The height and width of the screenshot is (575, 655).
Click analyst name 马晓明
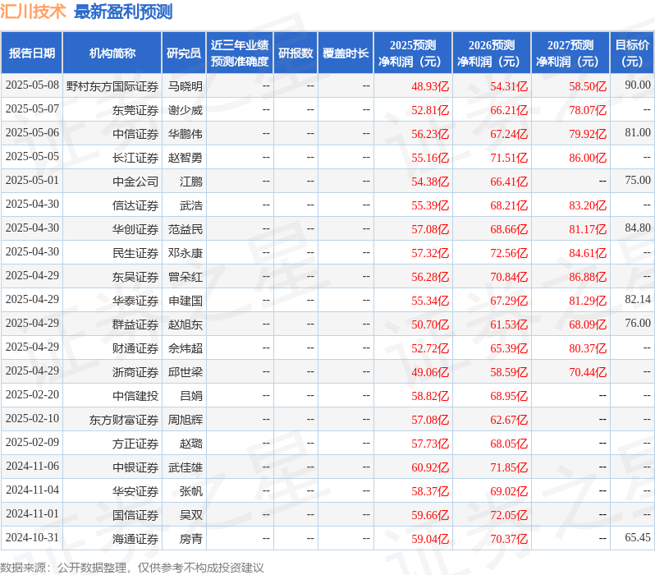(x=185, y=86)
